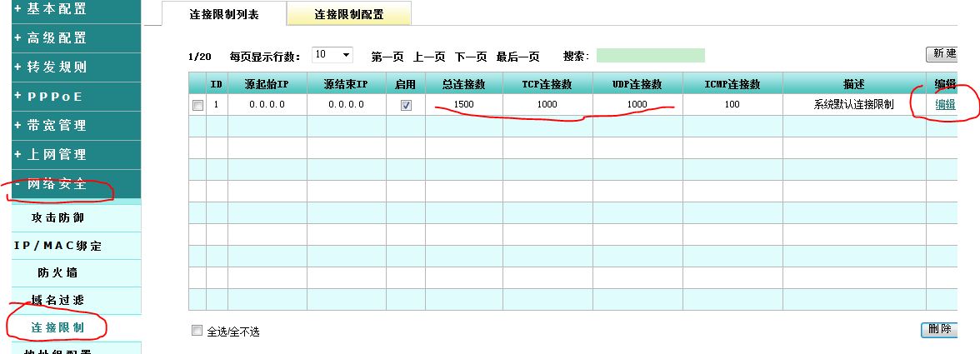Image resolution: width=980 pixels, height=354 pixels.
Task: Tick the row 1 selection checkbox
Action: (x=197, y=105)
